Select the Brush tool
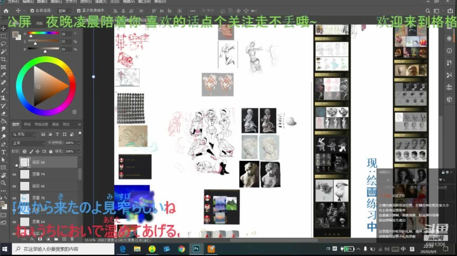The height and width of the screenshot is (256, 457). [x=4, y=90]
